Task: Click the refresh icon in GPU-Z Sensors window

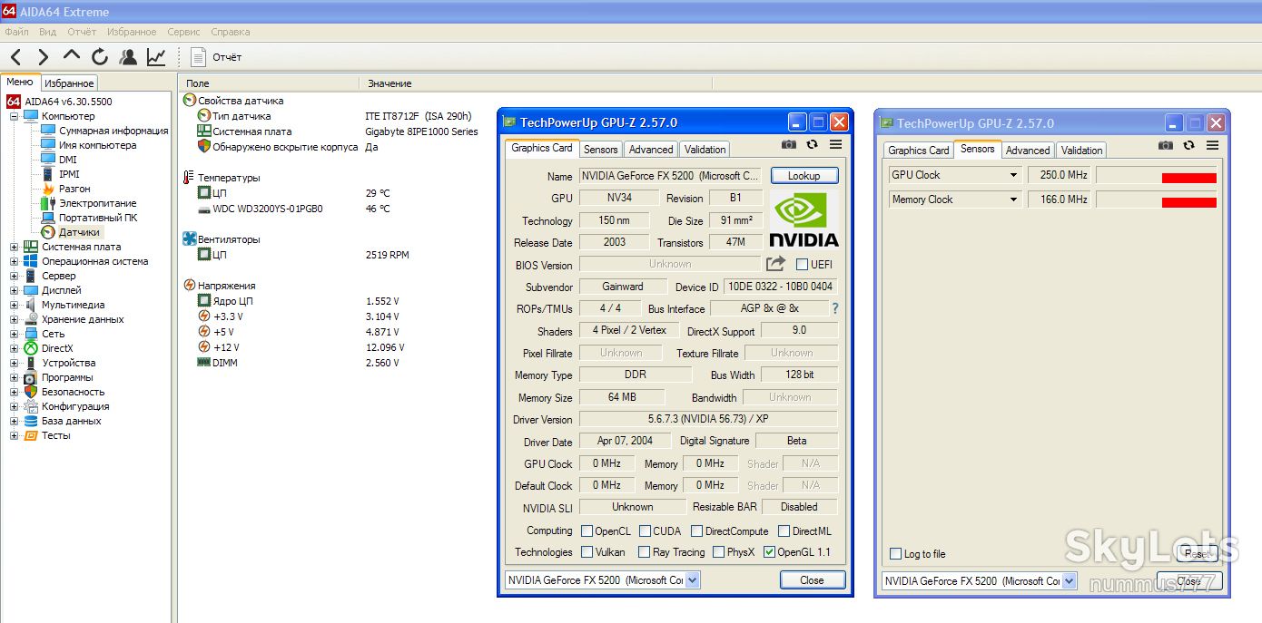Action: click(x=1188, y=145)
